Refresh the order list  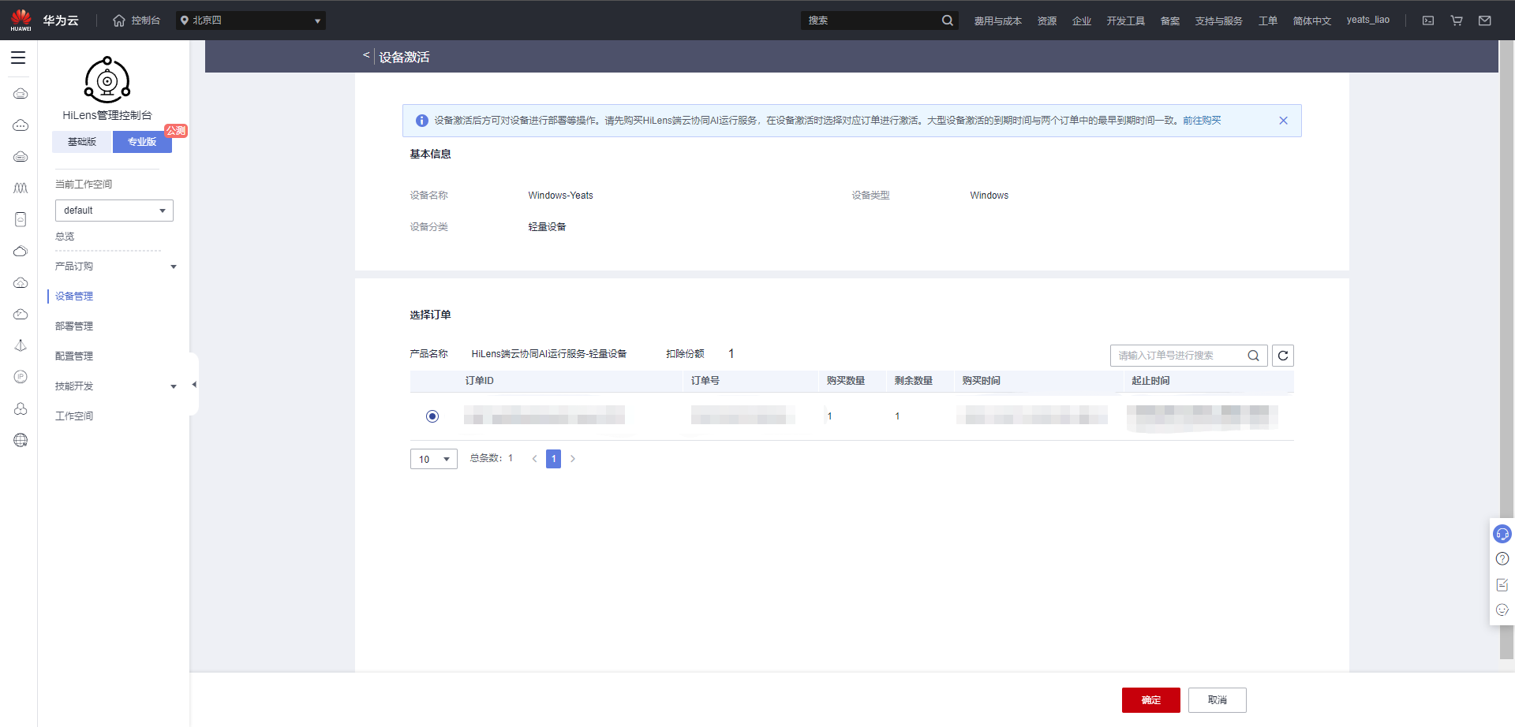tap(1283, 356)
